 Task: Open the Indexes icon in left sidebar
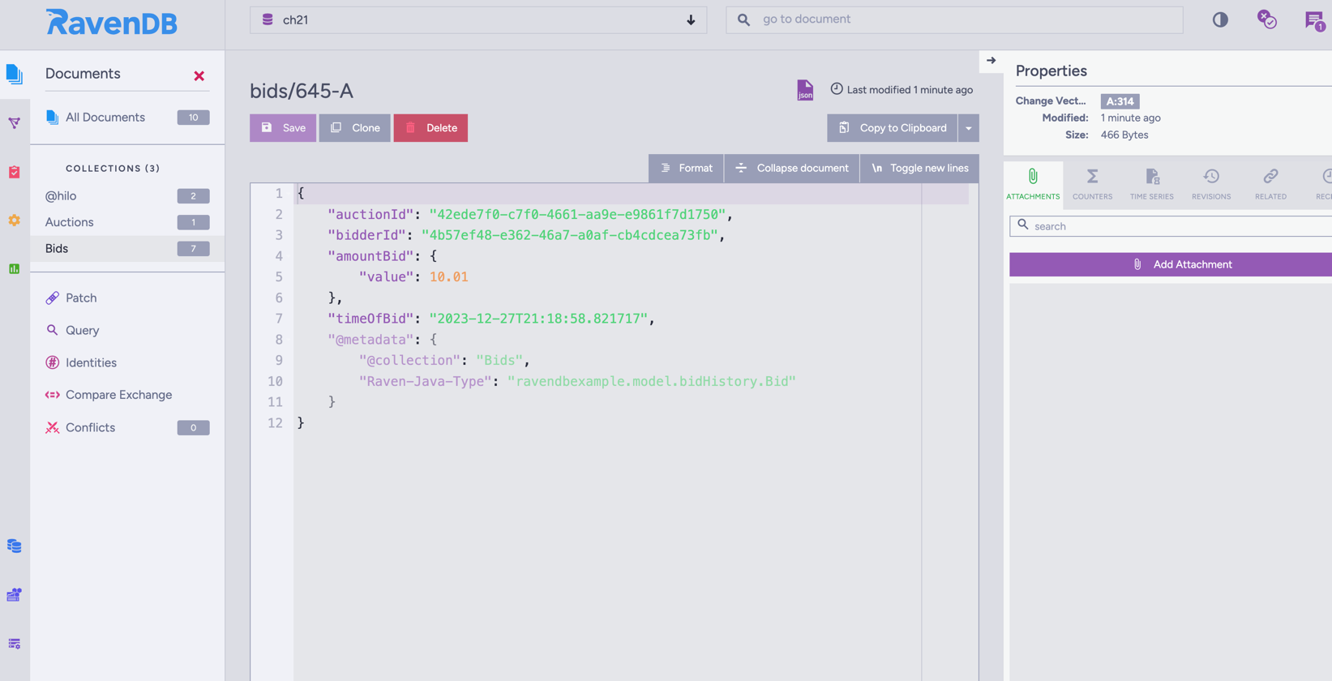(15, 123)
